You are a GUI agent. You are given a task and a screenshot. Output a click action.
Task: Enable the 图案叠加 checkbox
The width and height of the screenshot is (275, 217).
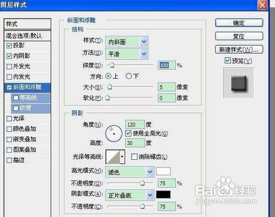[9, 150]
